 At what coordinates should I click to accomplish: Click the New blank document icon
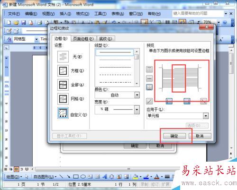click(9, 23)
